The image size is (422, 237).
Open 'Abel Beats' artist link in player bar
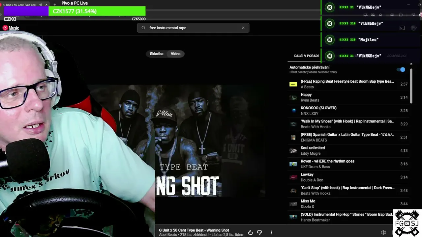coord(168,235)
